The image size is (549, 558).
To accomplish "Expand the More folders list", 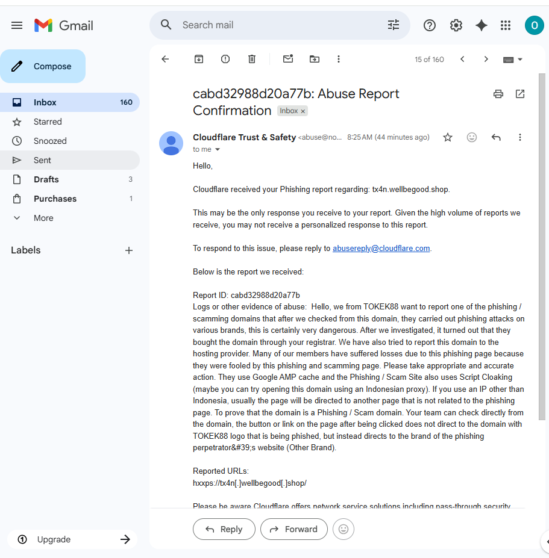I will [70, 218].
